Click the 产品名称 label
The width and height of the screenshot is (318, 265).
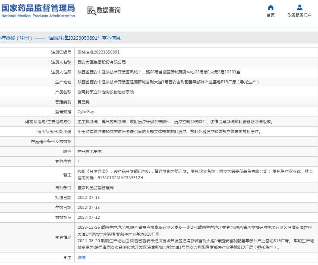pyautogui.click(x=63, y=92)
